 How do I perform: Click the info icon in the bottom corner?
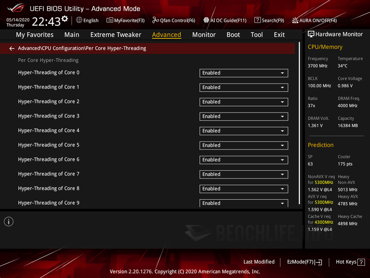9,221
